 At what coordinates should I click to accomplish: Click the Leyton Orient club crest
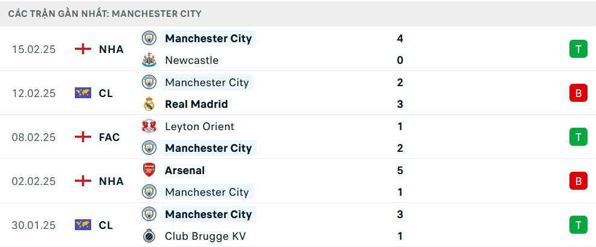[149, 127]
